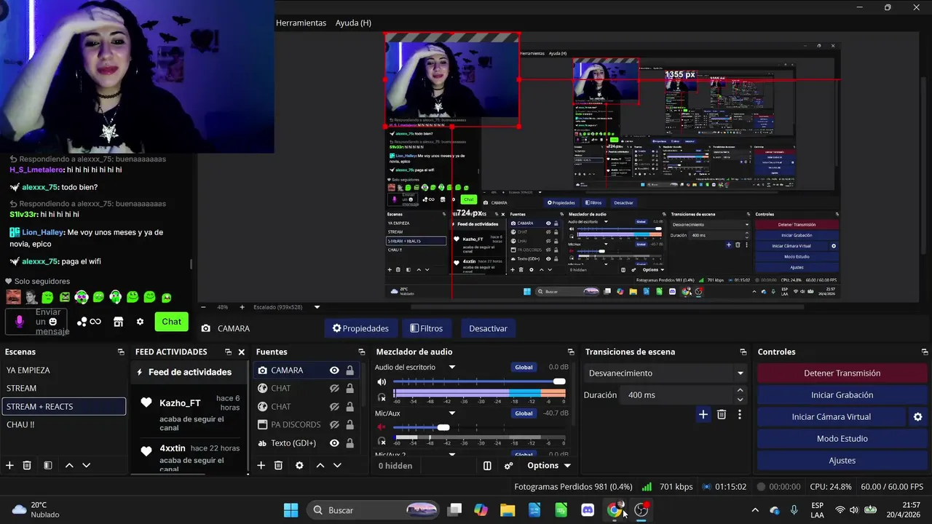The width and height of the screenshot is (932, 524).
Task: Open the audio mixer Options dropdown
Action: point(549,466)
